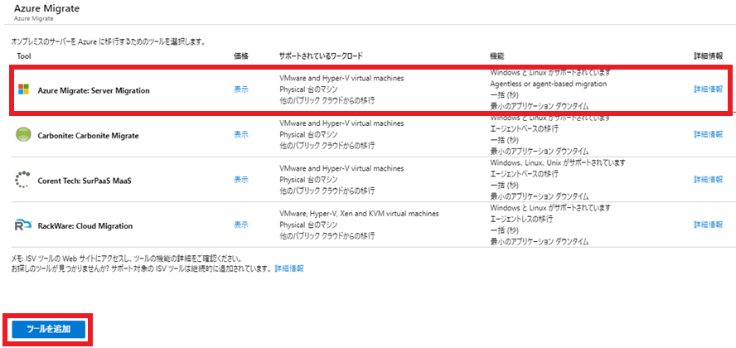Open 詳細情報 link for Corent Tech row
This screenshot has height=348, width=736.
(709, 180)
